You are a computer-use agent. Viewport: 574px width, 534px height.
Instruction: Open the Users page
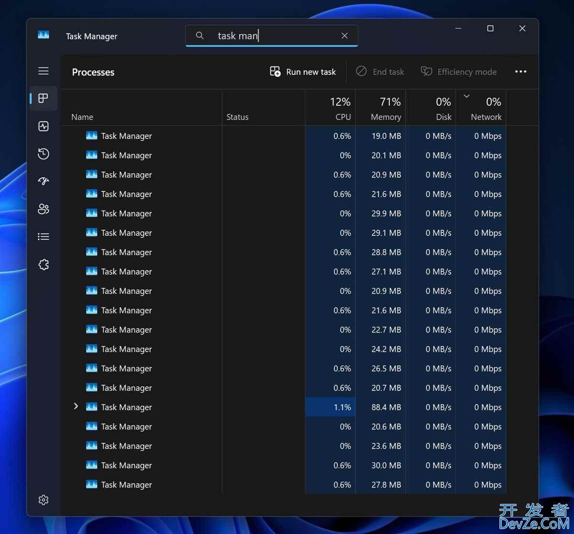(x=43, y=209)
